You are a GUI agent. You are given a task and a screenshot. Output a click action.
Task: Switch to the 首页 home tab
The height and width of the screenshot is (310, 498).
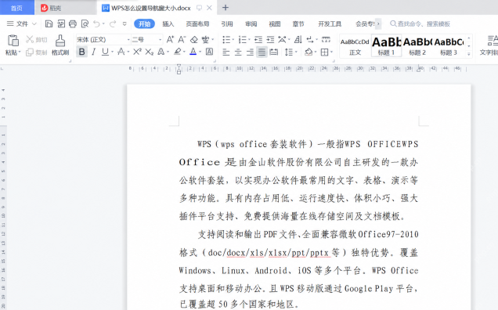(x=16, y=8)
